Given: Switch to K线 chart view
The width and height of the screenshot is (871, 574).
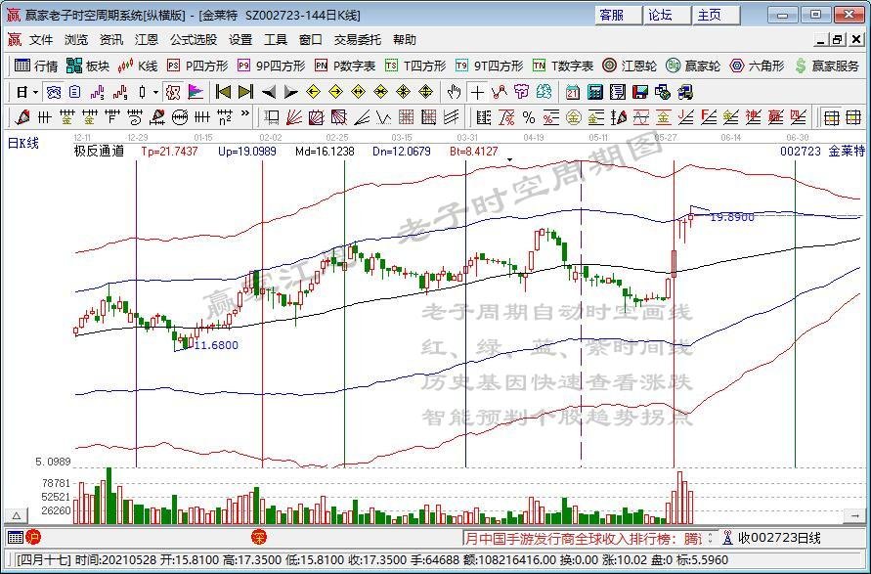Looking at the screenshot, I should pos(137,66).
